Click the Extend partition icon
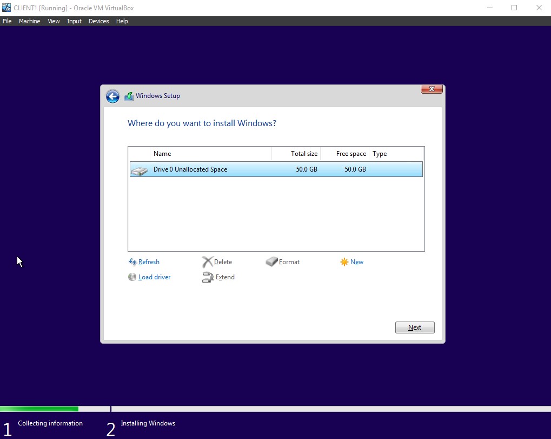Viewport: 551px width, 439px height. click(x=208, y=277)
